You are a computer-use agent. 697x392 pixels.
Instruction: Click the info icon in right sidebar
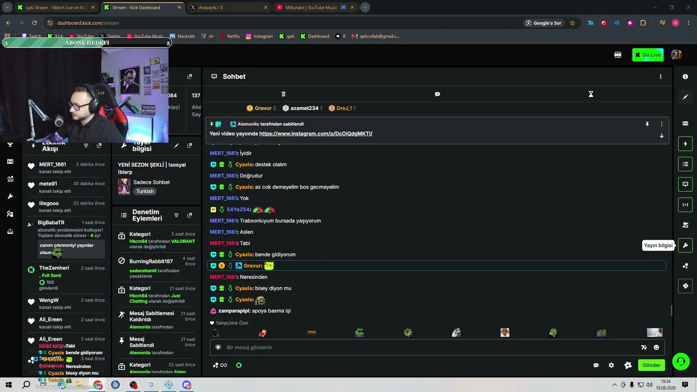coord(685,77)
